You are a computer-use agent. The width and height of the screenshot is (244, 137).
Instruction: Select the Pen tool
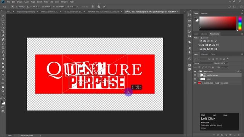(x=3, y=71)
